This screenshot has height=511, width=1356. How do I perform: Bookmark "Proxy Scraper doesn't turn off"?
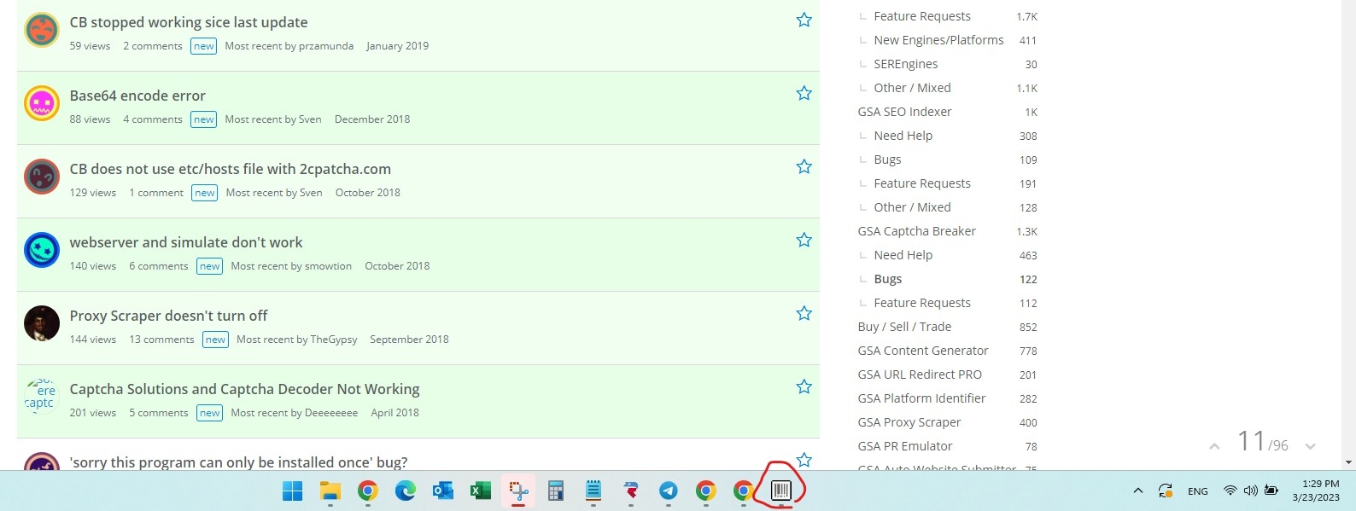tap(804, 313)
